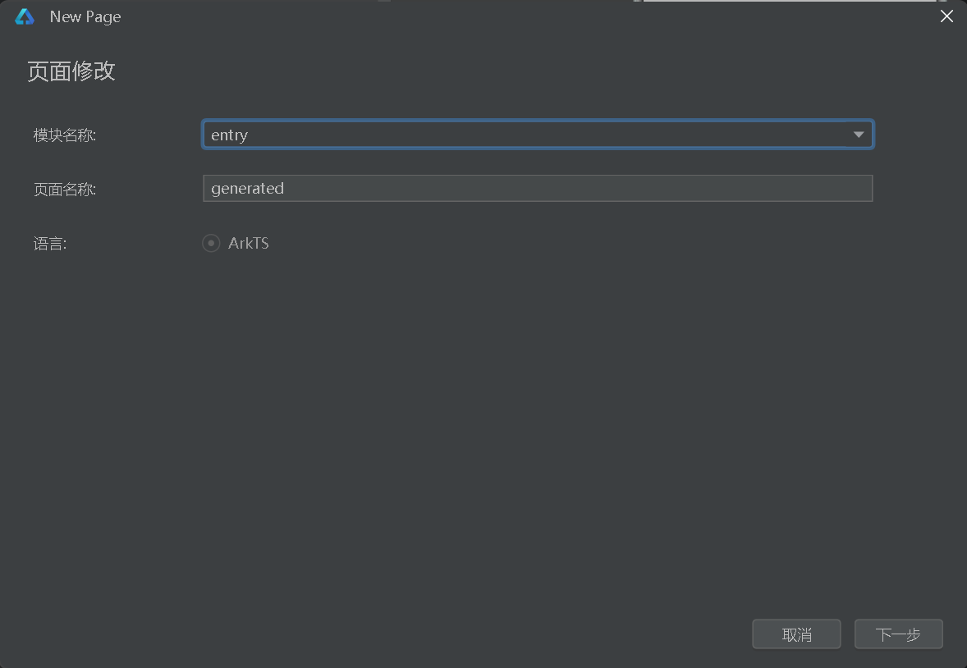Viewport: 967px width, 668px height.
Task: Proceed with the 下一步 button
Action: coord(898,634)
